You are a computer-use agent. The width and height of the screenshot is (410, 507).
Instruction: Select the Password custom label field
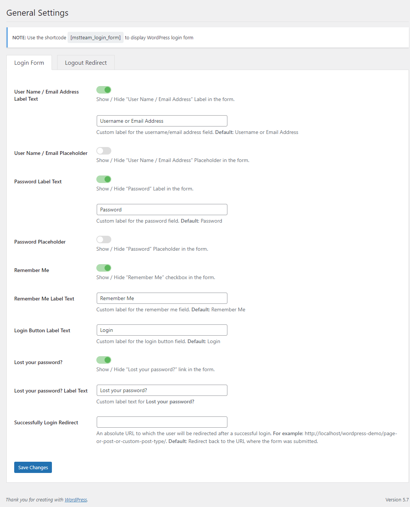tap(162, 209)
